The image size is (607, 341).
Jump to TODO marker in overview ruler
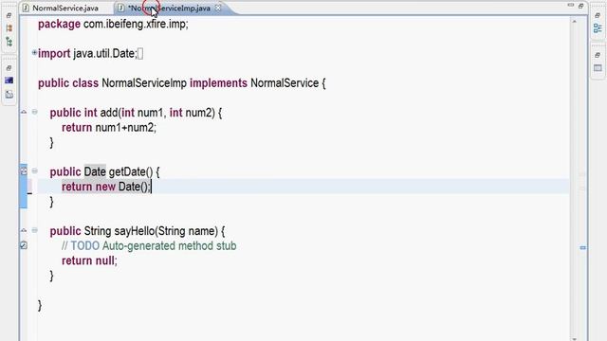pyautogui.click(x=582, y=248)
